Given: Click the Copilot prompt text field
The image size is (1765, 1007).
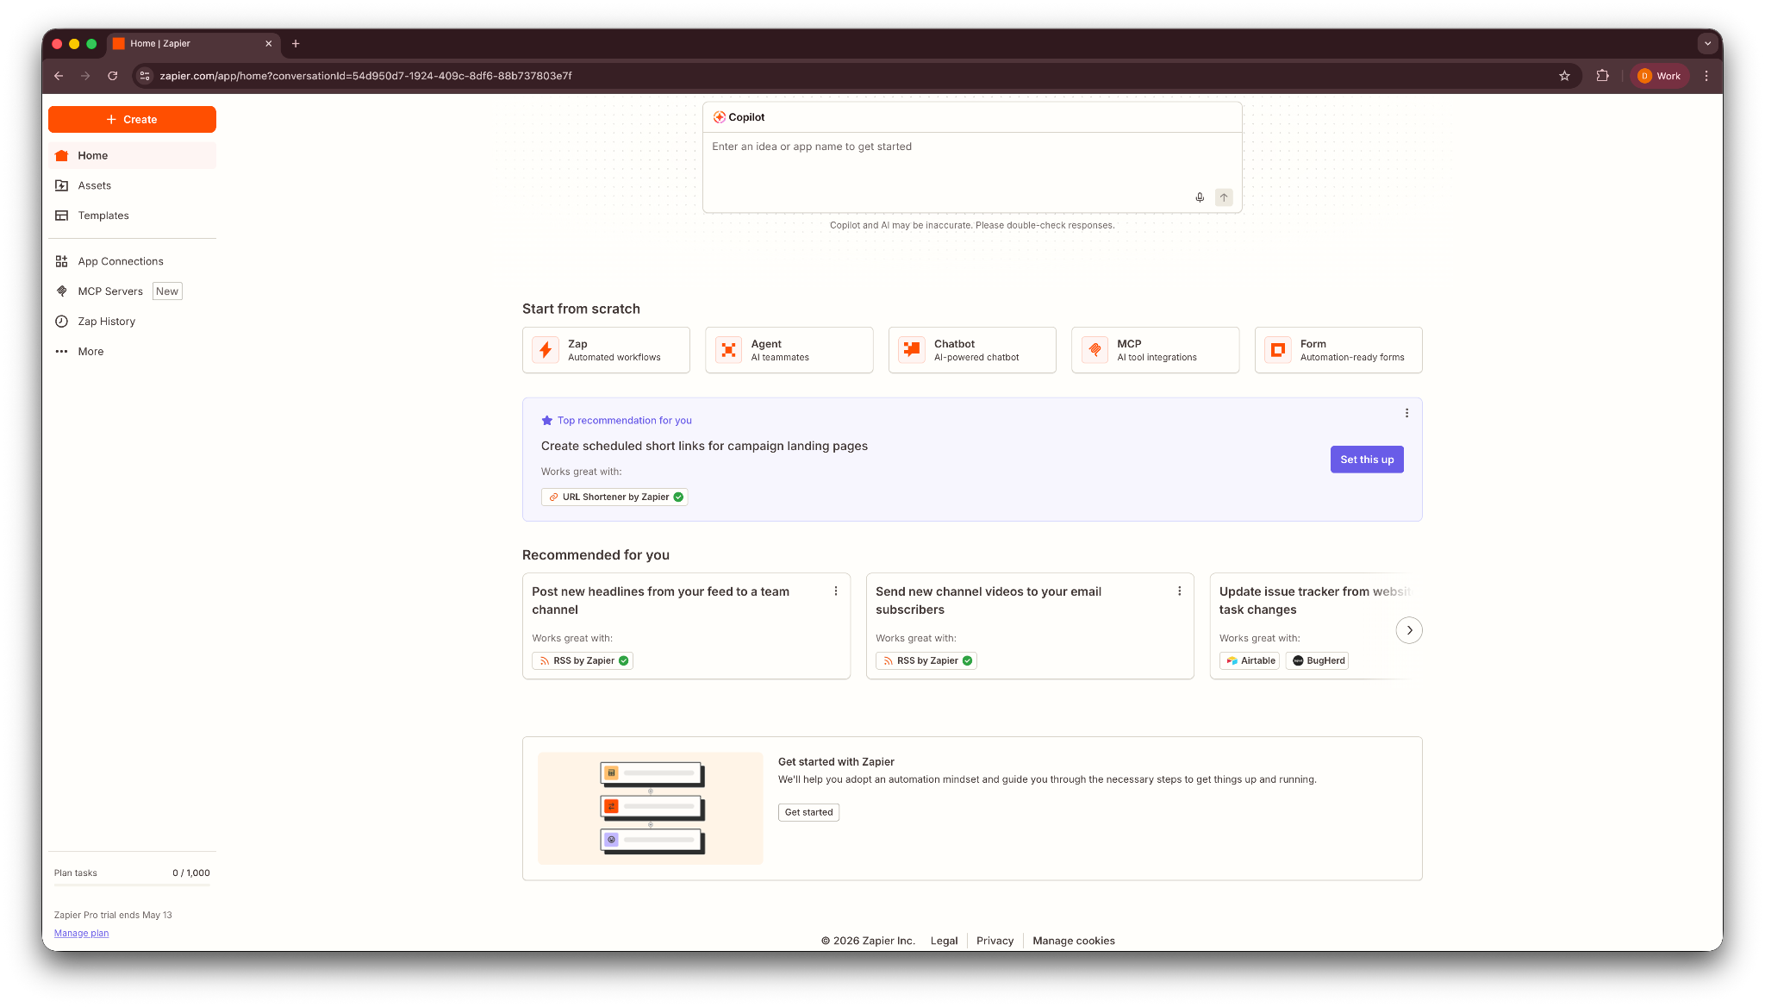Looking at the screenshot, I should tap(972, 159).
